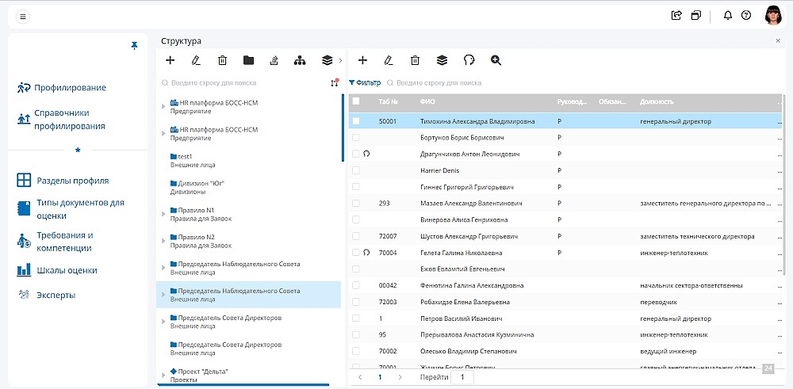Expand the Правило N1 tree node

coord(163,214)
